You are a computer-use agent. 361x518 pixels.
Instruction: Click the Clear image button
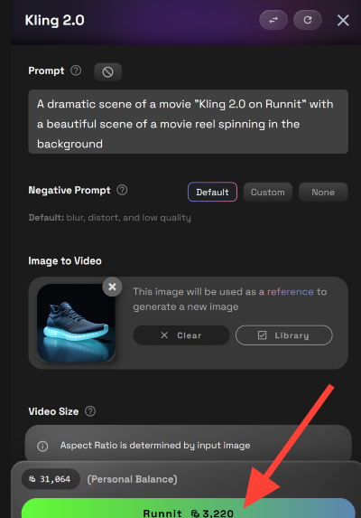pyautogui.click(x=181, y=335)
